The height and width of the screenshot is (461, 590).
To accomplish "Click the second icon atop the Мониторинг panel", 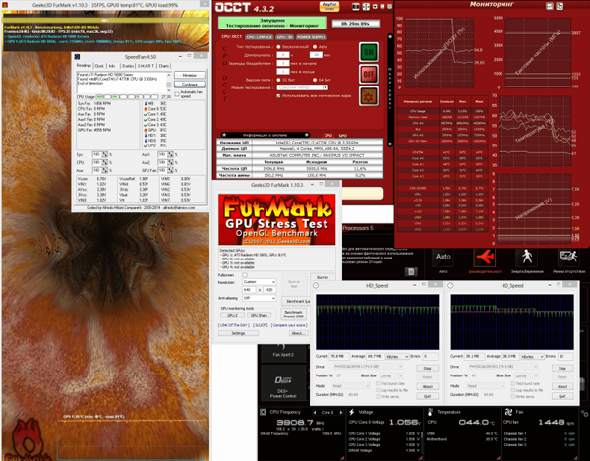I will point(560,6).
